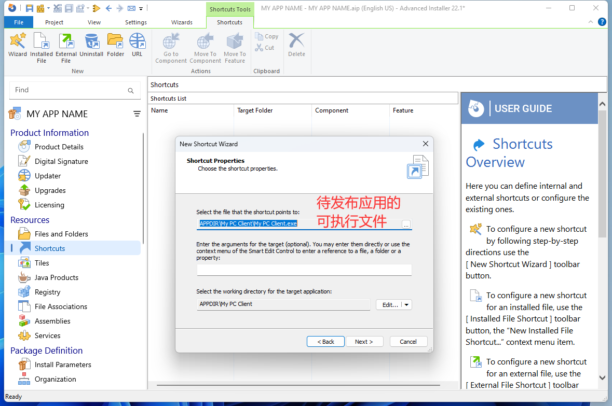The image size is (612, 406).
Task: Click the Next > button
Action: 364,342
